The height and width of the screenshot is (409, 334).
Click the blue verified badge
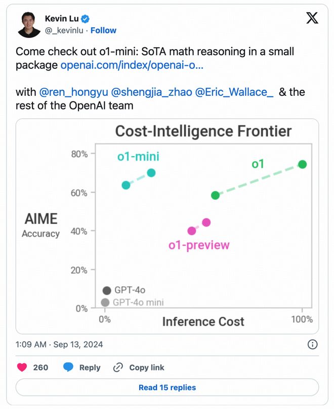[x=86, y=19]
